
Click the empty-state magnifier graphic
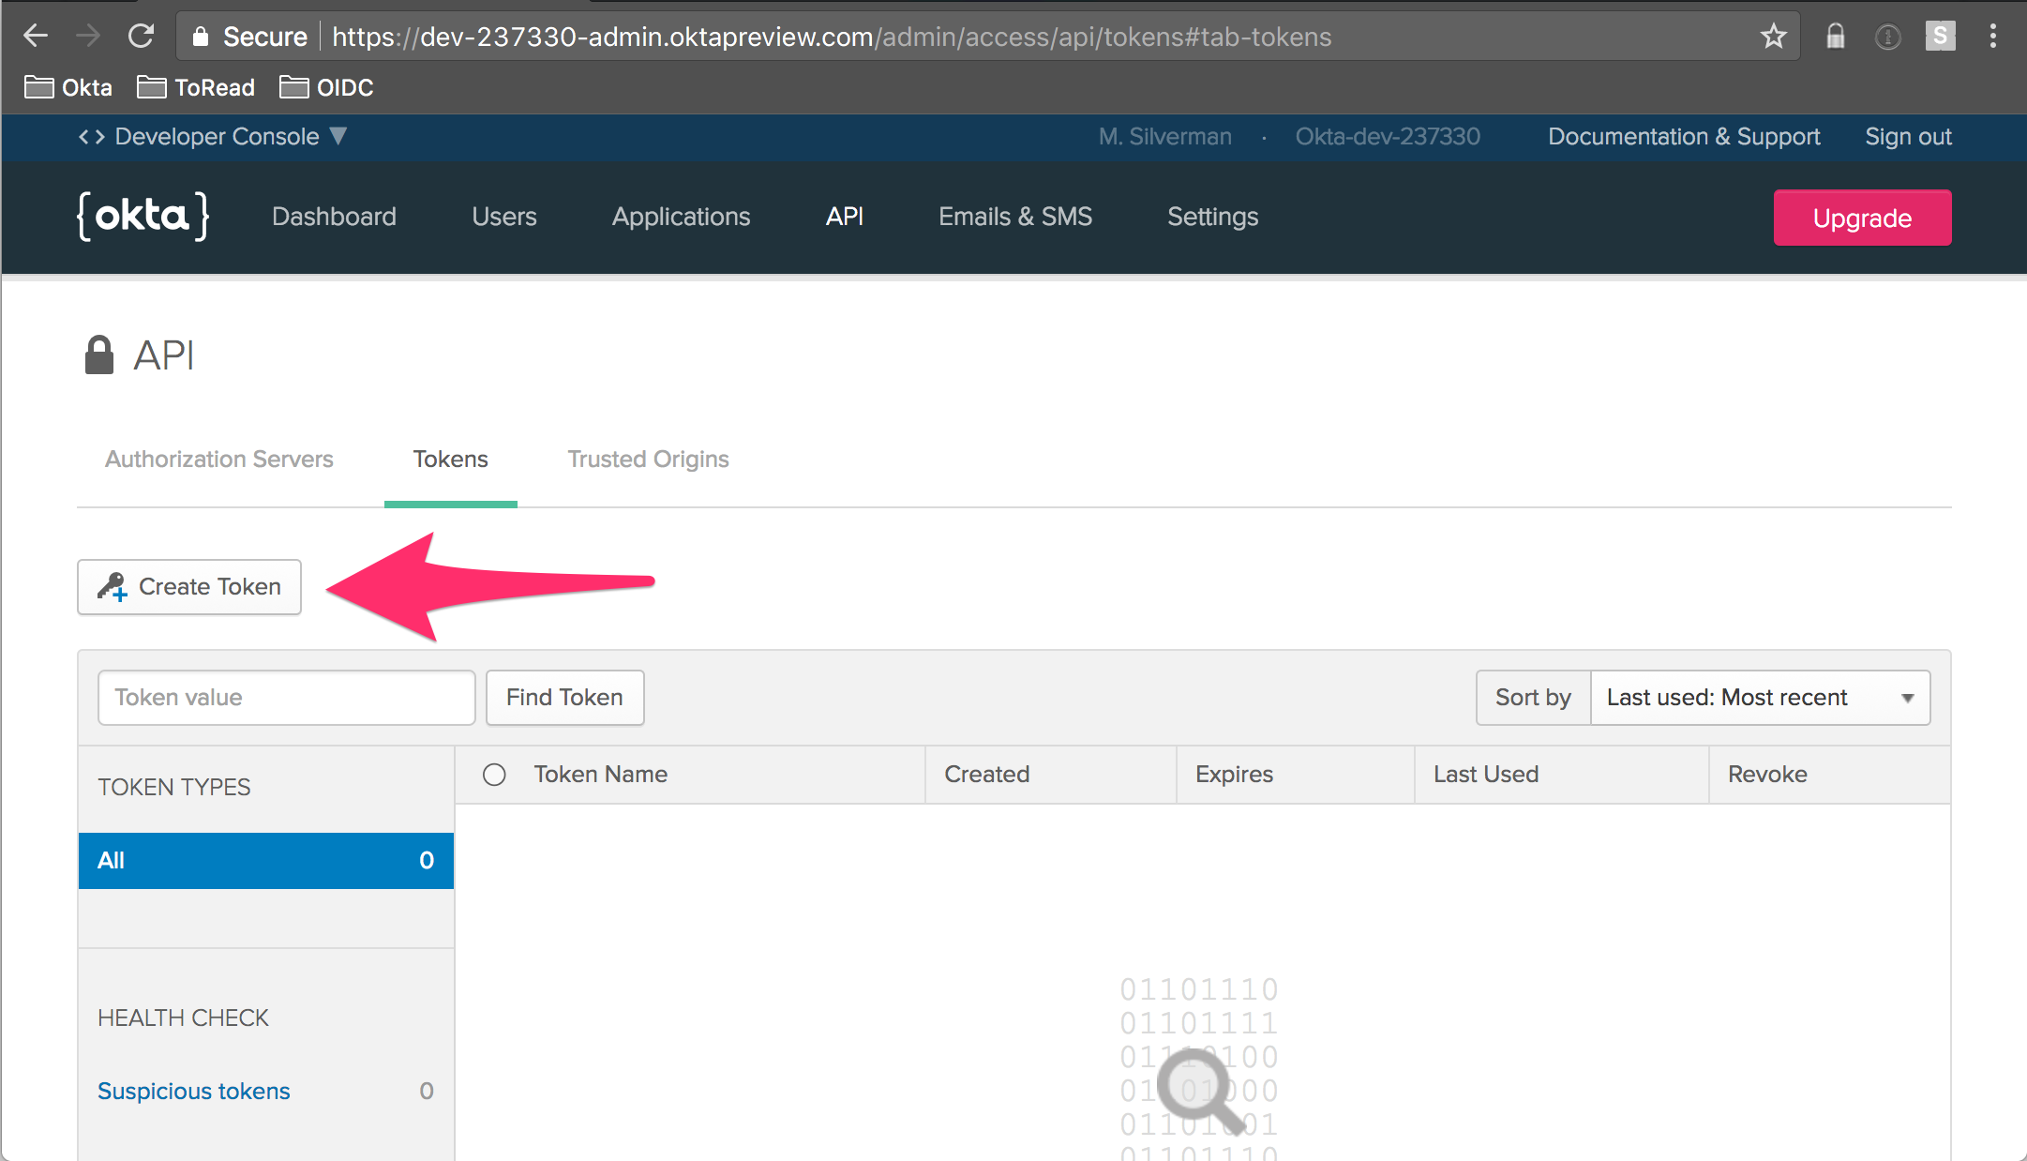point(1200,1091)
